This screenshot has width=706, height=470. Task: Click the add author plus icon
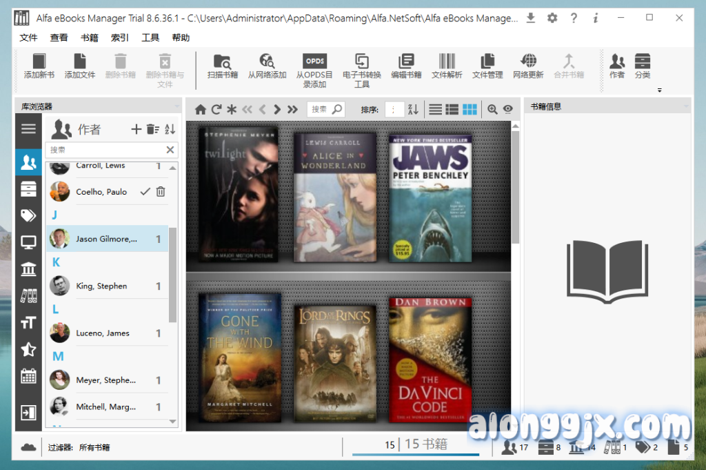[x=136, y=129]
